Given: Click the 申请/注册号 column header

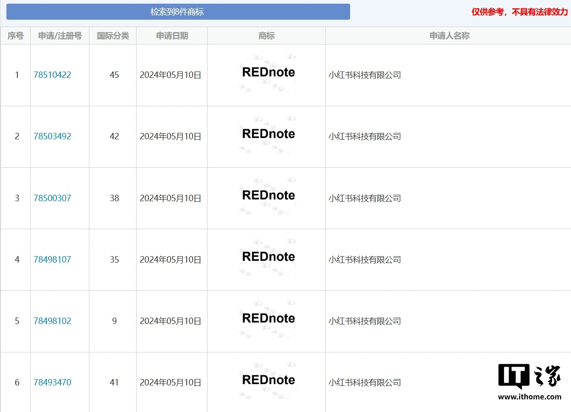Looking at the screenshot, I should point(60,36).
